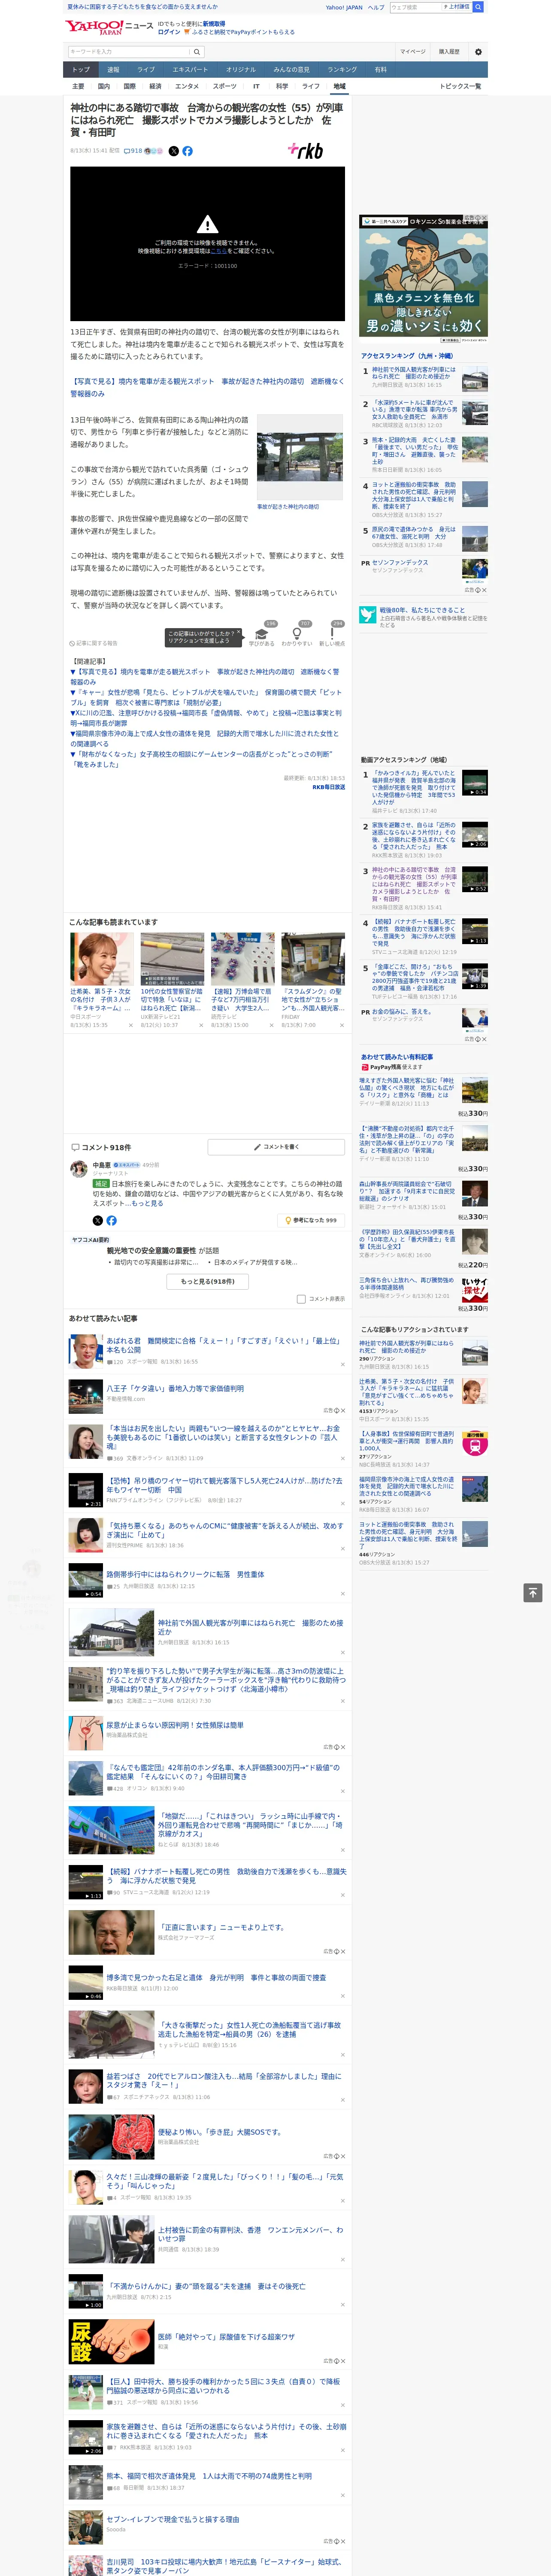Click 記事に関する報告 report link

click(x=94, y=643)
